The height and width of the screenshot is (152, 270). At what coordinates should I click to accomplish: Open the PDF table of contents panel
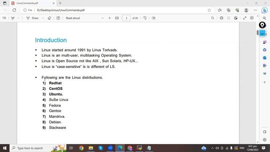(x=4, y=18)
